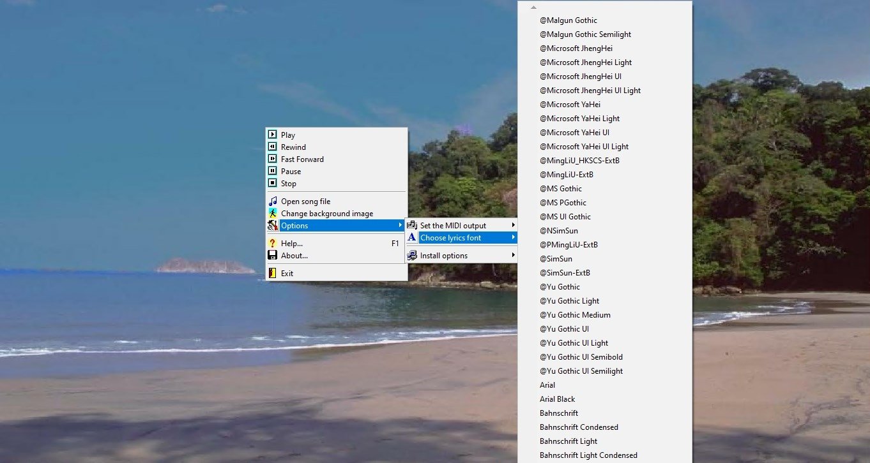Screen dimensions: 870x463
Task: Click the Pause icon
Action: (x=273, y=171)
